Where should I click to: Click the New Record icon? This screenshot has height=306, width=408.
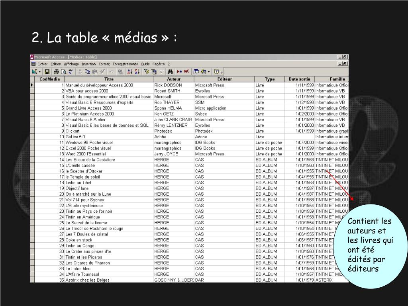tap(179, 72)
